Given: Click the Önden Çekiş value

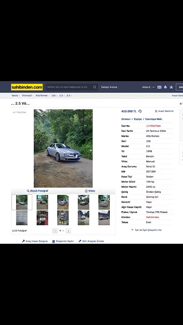Looking at the screenshot, I should [x=153, y=192].
